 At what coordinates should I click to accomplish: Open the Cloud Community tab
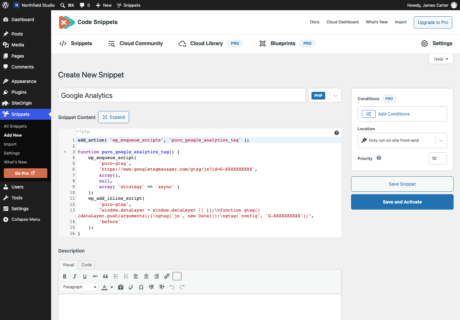[135, 44]
